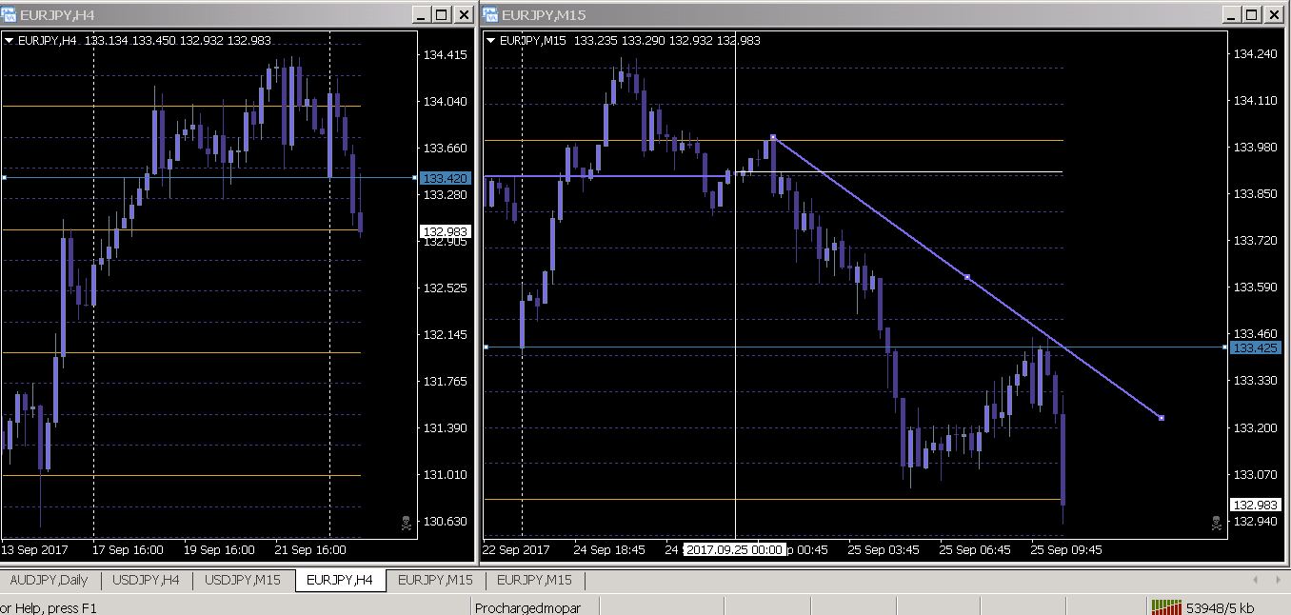1291x615 pixels.
Task: Close the EURJPY,M15 chart window
Action: coord(1273,14)
